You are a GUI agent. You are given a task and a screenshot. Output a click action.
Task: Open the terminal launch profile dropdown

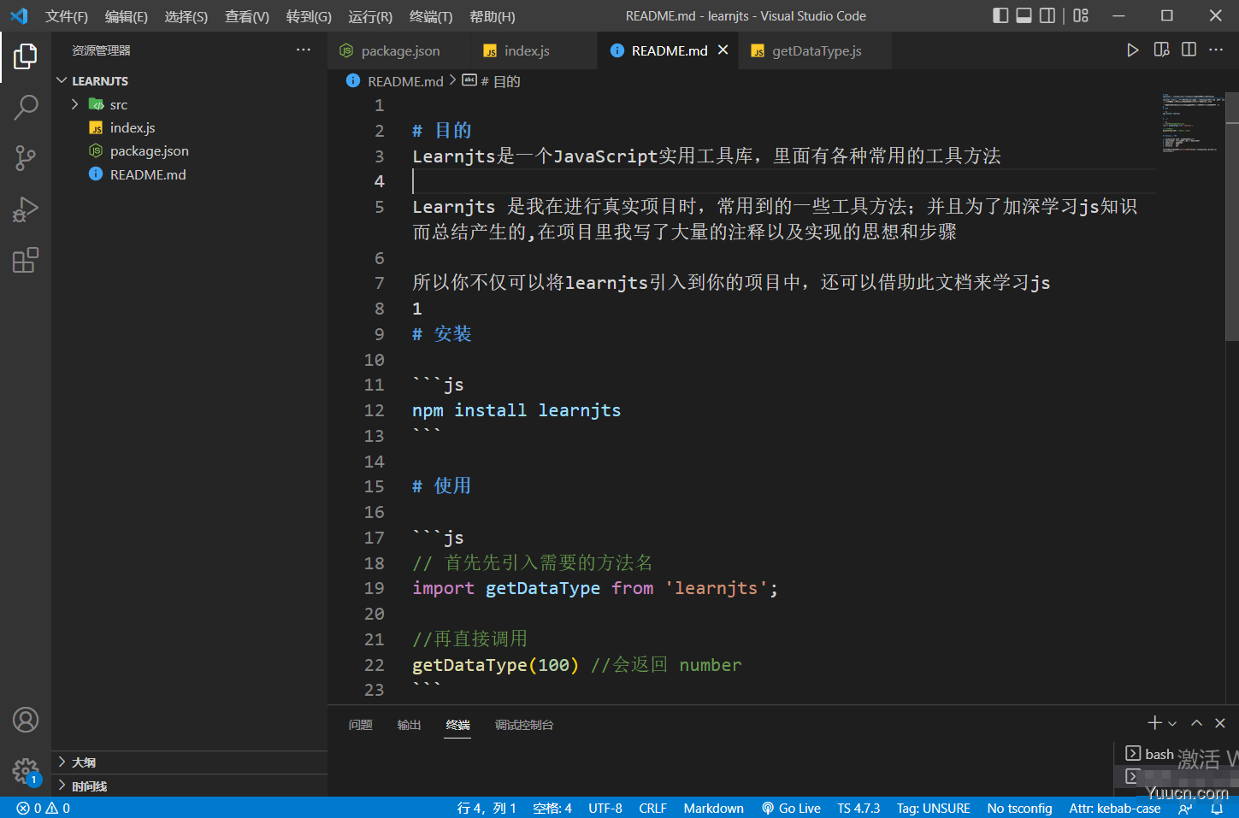pyautogui.click(x=1172, y=723)
